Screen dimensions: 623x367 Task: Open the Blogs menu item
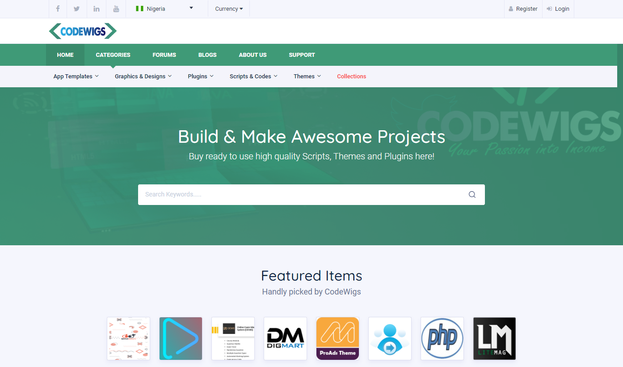coord(207,55)
